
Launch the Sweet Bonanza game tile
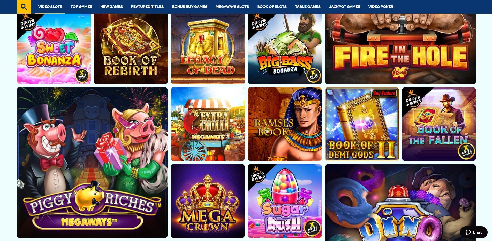pyautogui.click(x=54, y=49)
